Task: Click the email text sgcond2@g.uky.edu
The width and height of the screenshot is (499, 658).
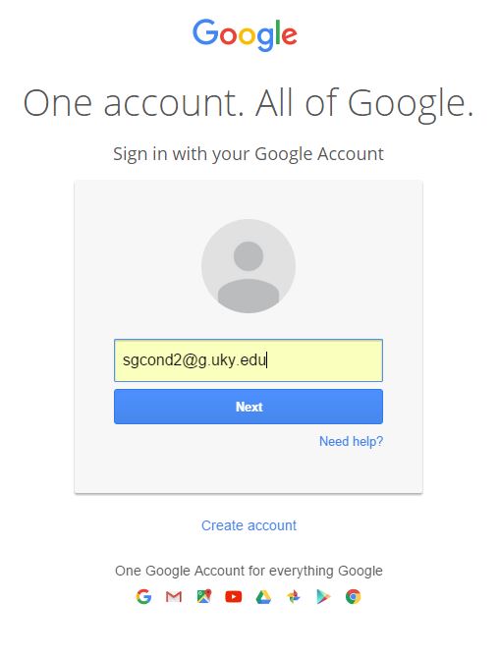Action: click(x=194, y=360)
